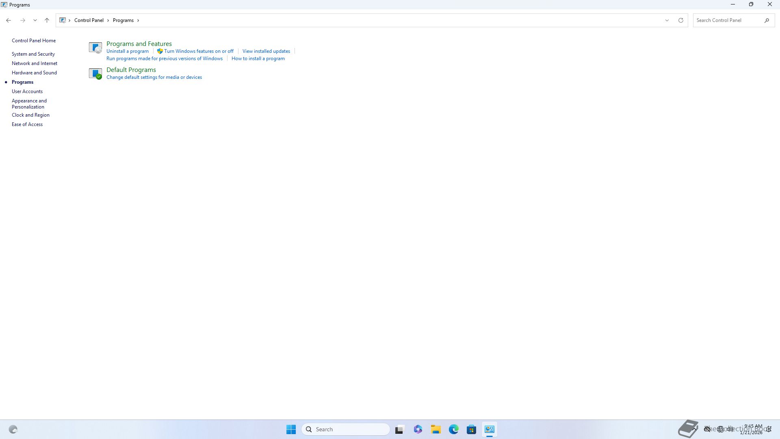Image resolution: width=780 pixels, height=439 pixels.
Task: Open Microsoft Edge from the taskbar
Action: (454, 429)
